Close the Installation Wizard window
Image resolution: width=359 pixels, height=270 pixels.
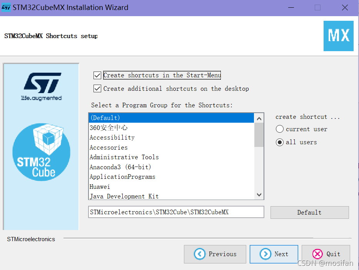click(345, 8)
